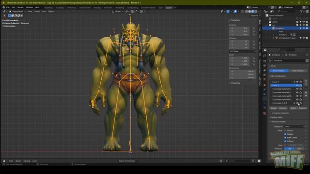Open the Output properties tab icon
This screenshot has height=174, width=310.
click(265, 66)
